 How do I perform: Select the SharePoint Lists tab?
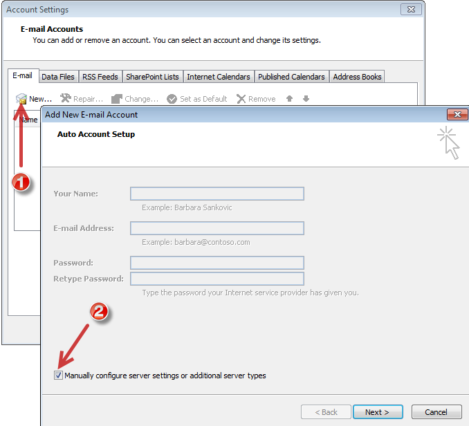[152, 77]
